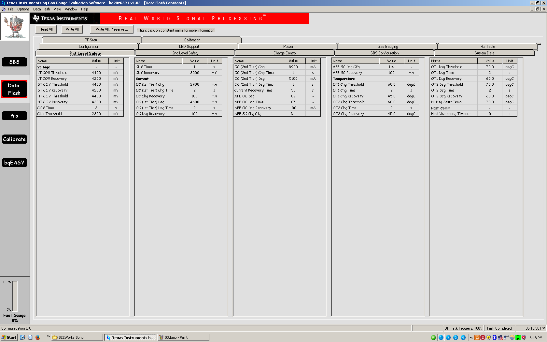Click the AFE OC Dsg Time value 07

tap(293, 102)
